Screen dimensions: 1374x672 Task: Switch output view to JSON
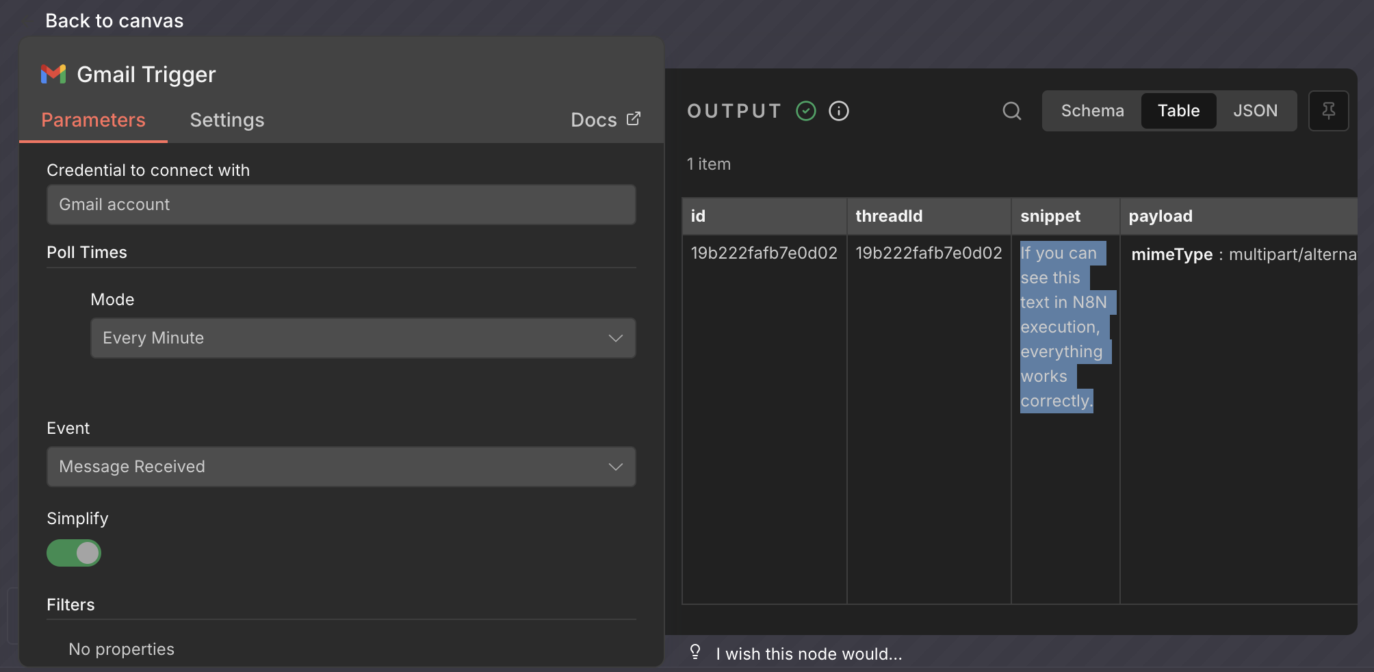coord(1255,111)
